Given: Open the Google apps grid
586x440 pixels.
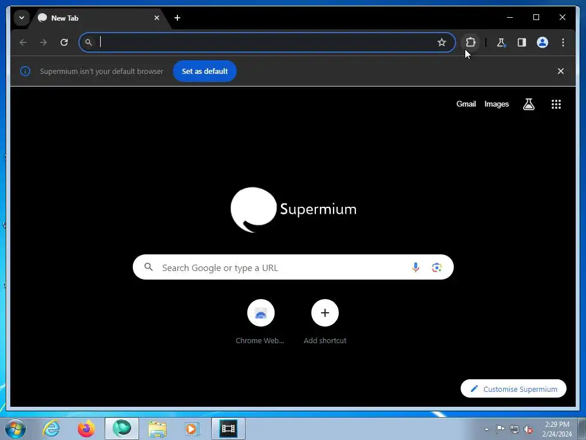Looking at the screenshot, I should click(556, 104).
